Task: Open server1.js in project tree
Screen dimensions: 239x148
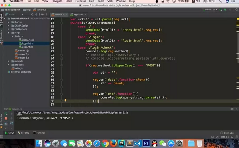Action: 22,50
